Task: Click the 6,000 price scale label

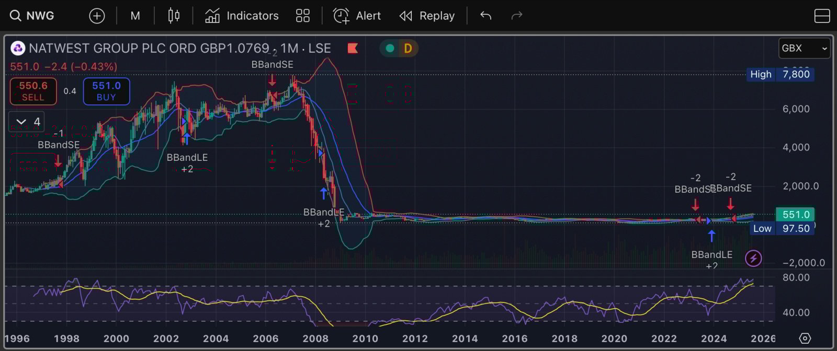Action: point(796,109)
